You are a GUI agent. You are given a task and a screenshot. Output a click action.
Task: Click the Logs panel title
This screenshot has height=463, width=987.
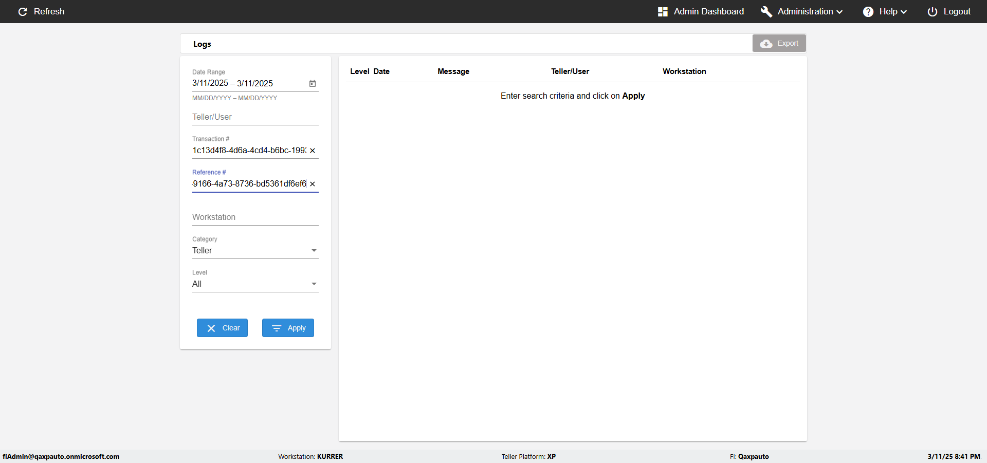pos(202,44)
